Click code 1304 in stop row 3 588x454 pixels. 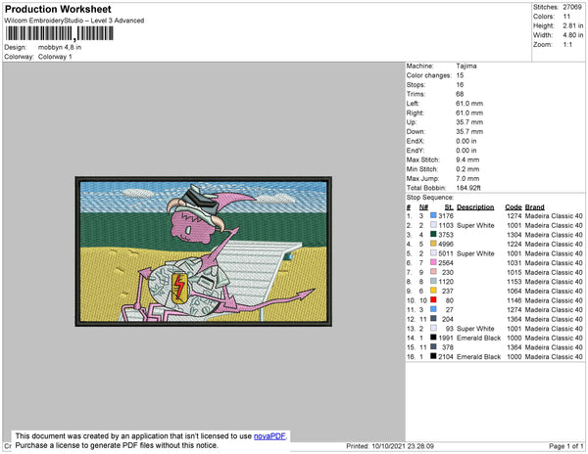pos(514,235)
